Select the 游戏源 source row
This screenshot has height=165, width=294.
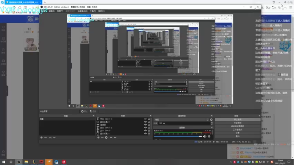tap(123, 125)
